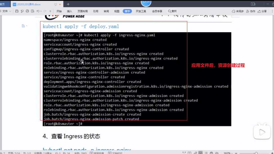Screen dimensions: 274x154
Task: Click the new tab plus button
Action: 68,4
